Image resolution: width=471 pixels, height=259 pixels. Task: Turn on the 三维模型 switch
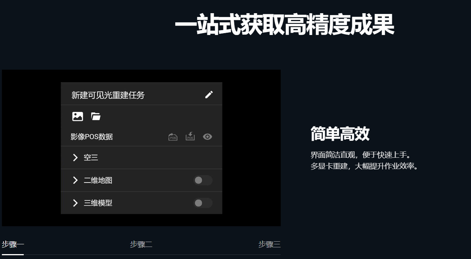click(203, 203)
